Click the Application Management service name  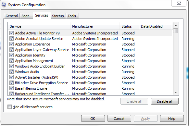(x=34, y=61)
